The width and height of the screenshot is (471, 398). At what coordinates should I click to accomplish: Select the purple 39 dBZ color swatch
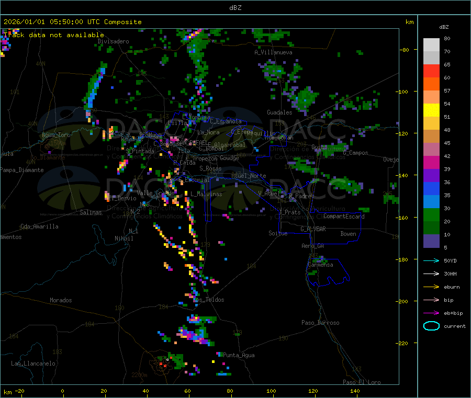pyautogui.click(x=431, y=176)
